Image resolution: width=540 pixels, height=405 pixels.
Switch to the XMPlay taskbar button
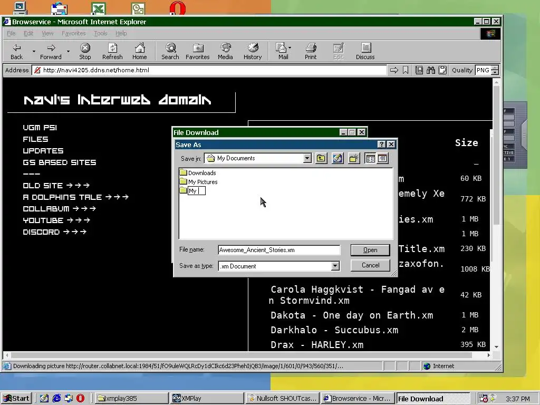coord(207,399)
